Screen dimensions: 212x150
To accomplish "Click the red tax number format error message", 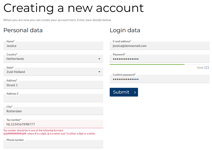I will pyautogui.click(x=49, y=132).
